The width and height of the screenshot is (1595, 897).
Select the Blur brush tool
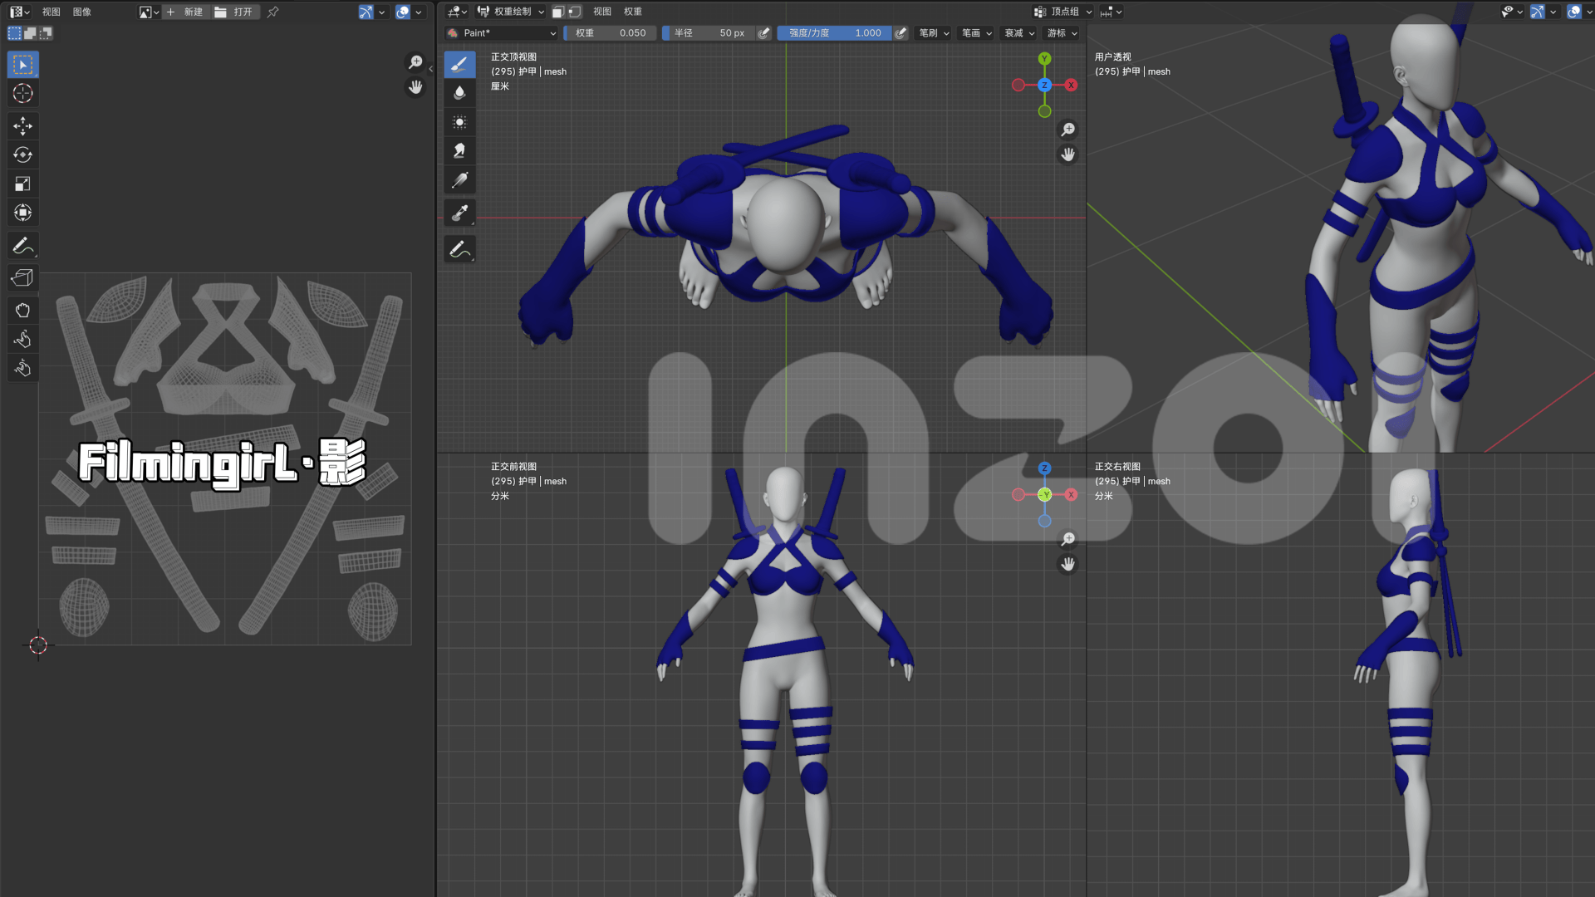tap(459, 92)
